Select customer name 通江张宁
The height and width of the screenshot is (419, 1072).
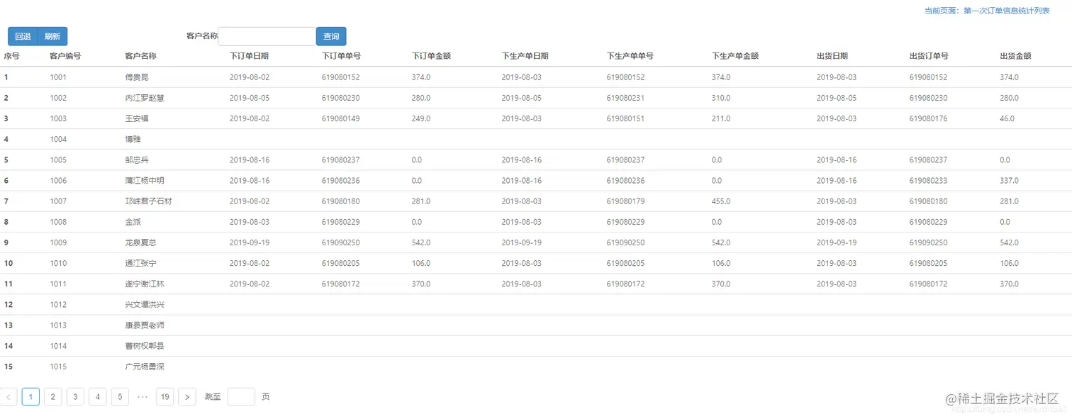coord(140,263)
